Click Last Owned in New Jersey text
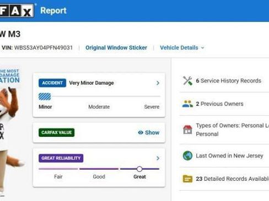This screenshot has height=201, width=269. pos(229,156)
